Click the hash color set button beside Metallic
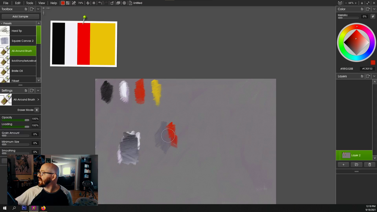Screen dimensions: 377x212 click(372, 17)
